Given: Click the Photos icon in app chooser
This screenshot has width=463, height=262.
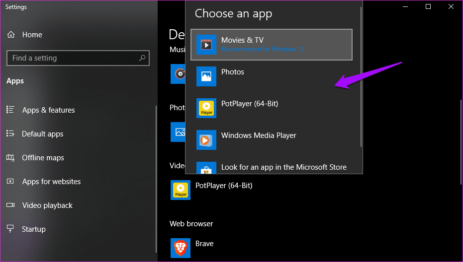Looking at the screenshot, I should point(206,76).
